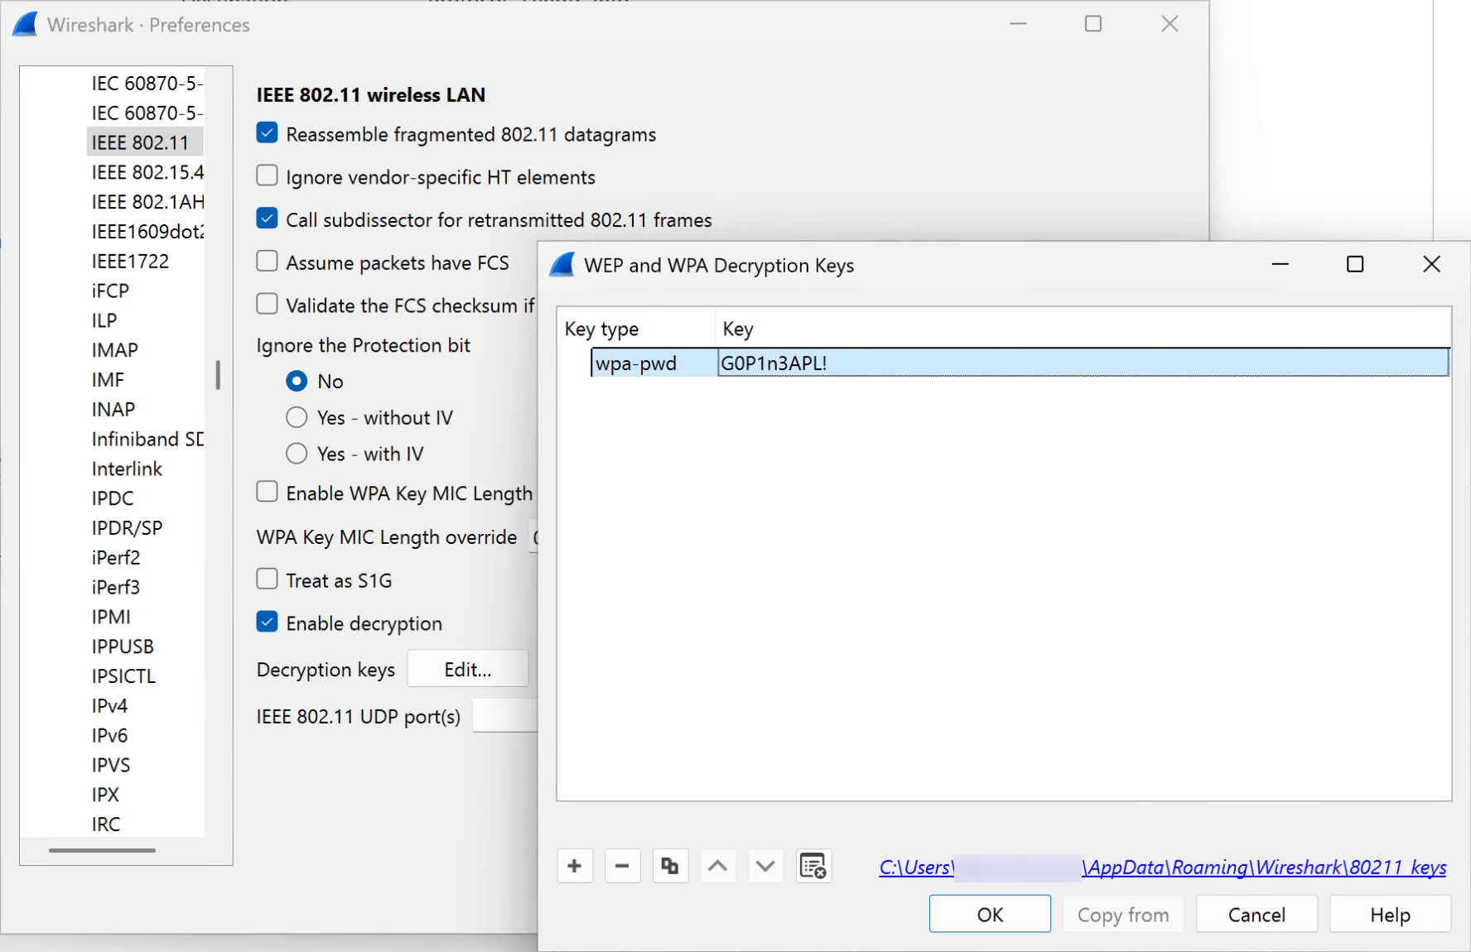Select IEEE 802.11 in protocol list
The width and height of the screenshot is (1471, 952).
[144, 142]
